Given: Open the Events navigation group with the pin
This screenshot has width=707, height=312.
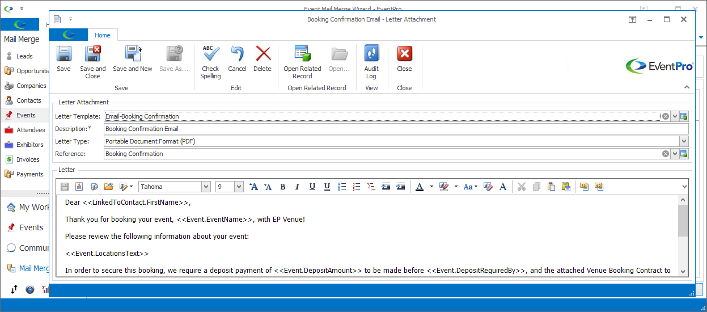Looking at the screenshot, I should click(25, 227).
